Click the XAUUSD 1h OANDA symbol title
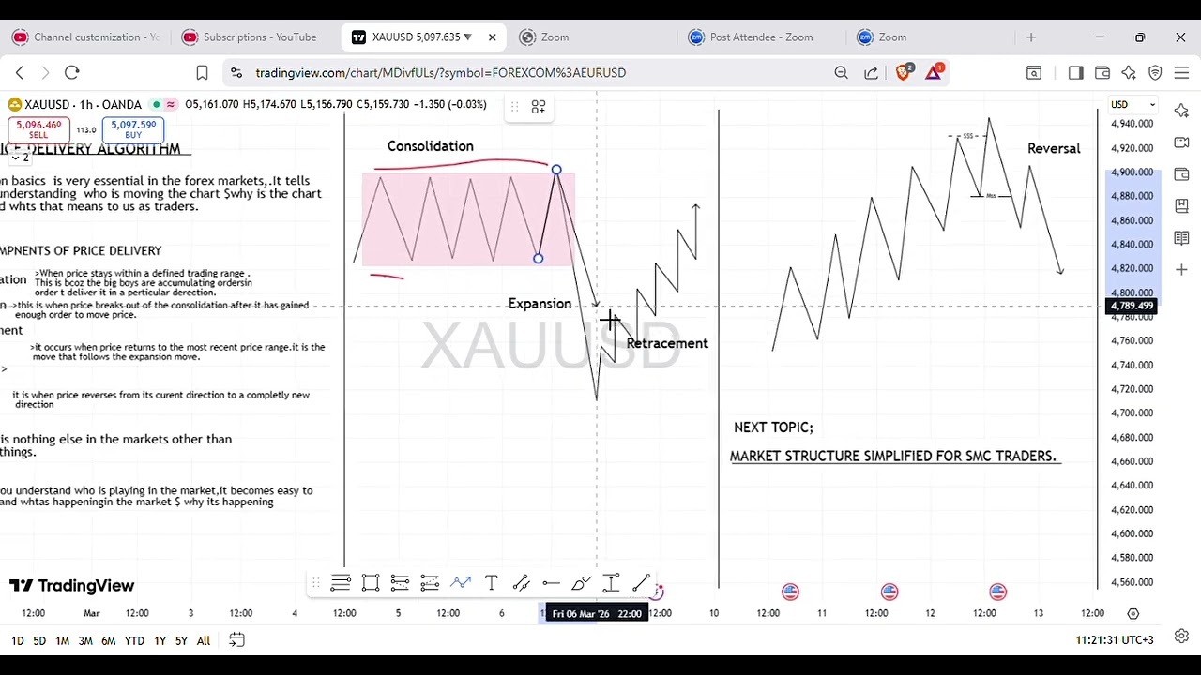 click(x=84, y=104)
